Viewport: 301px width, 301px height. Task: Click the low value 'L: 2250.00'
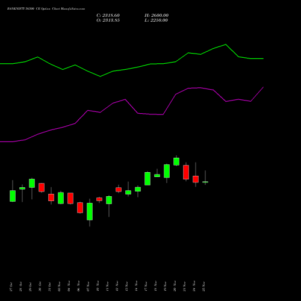156,20
